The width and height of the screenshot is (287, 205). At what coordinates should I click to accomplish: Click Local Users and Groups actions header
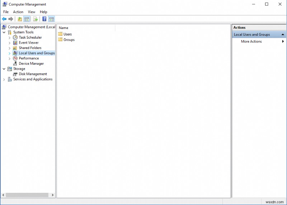(x=259, y=34)
